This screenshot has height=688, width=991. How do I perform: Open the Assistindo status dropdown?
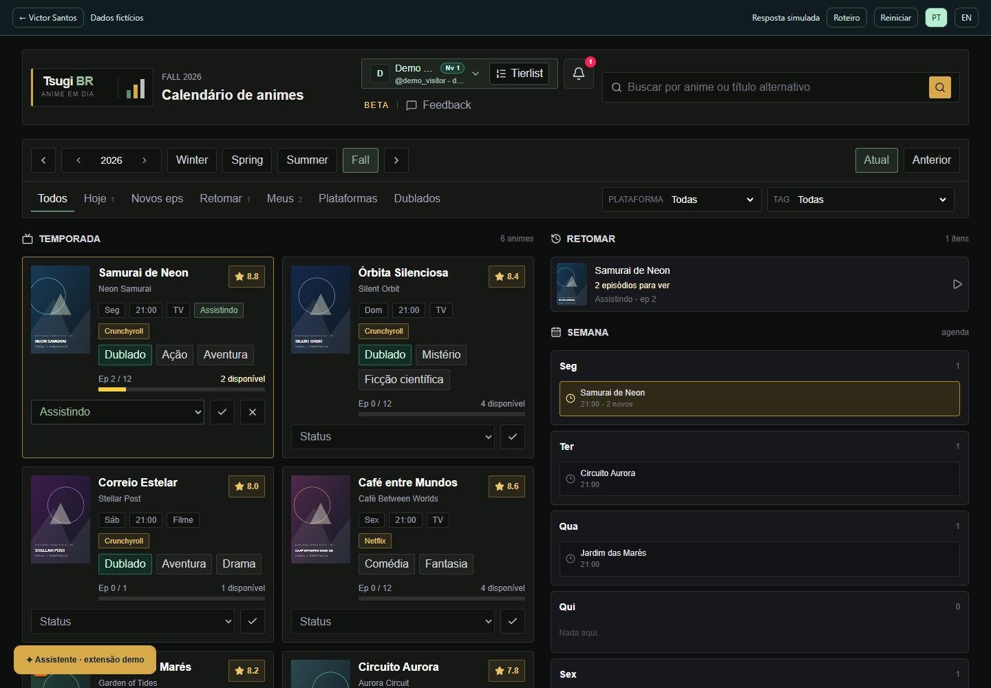click(118, 412)
